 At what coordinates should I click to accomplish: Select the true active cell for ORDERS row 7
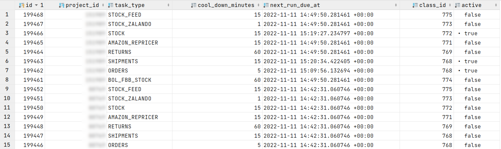click(477, 71)
